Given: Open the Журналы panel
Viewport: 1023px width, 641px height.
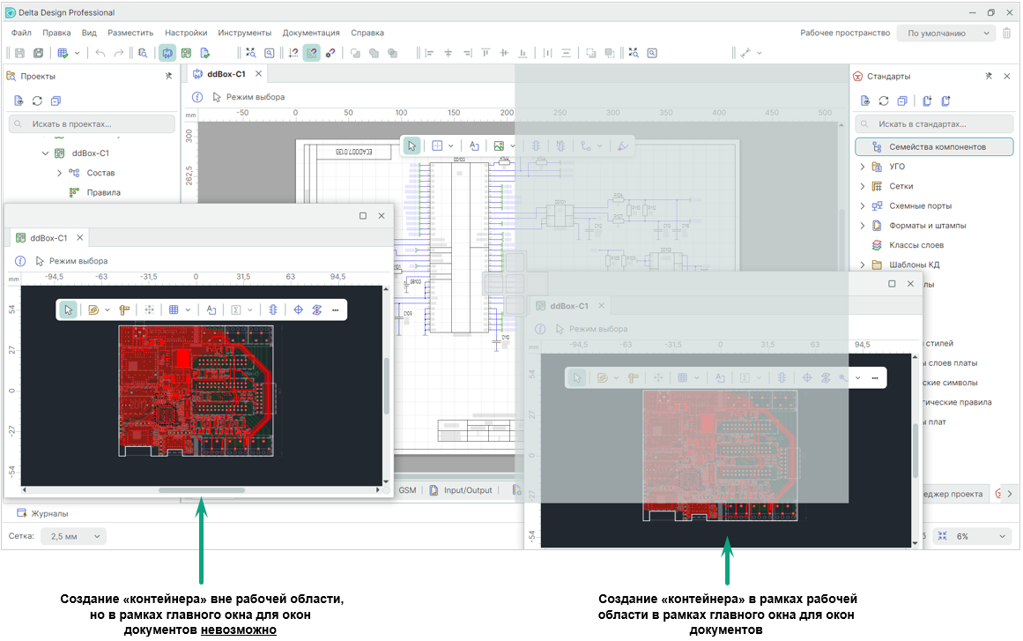Looking at the screenshot, I should [x=49, y=513].
